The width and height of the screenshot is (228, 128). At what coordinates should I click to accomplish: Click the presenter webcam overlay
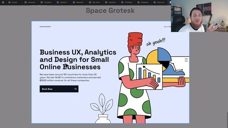tap(199, 16)
